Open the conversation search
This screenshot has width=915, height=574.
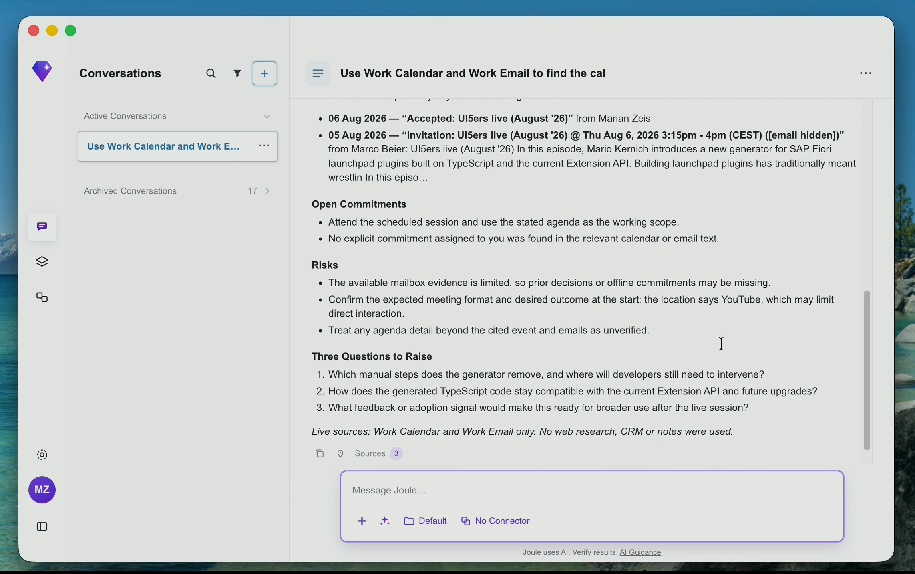coord(211,73)
